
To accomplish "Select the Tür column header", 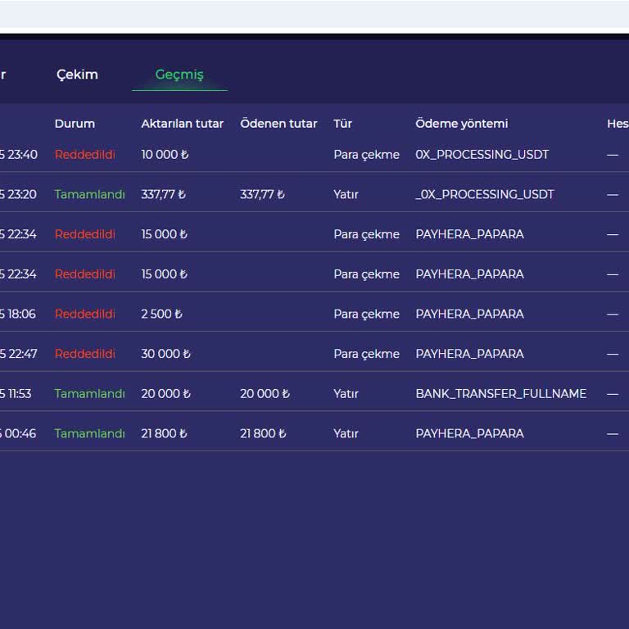I will [342, 124].
